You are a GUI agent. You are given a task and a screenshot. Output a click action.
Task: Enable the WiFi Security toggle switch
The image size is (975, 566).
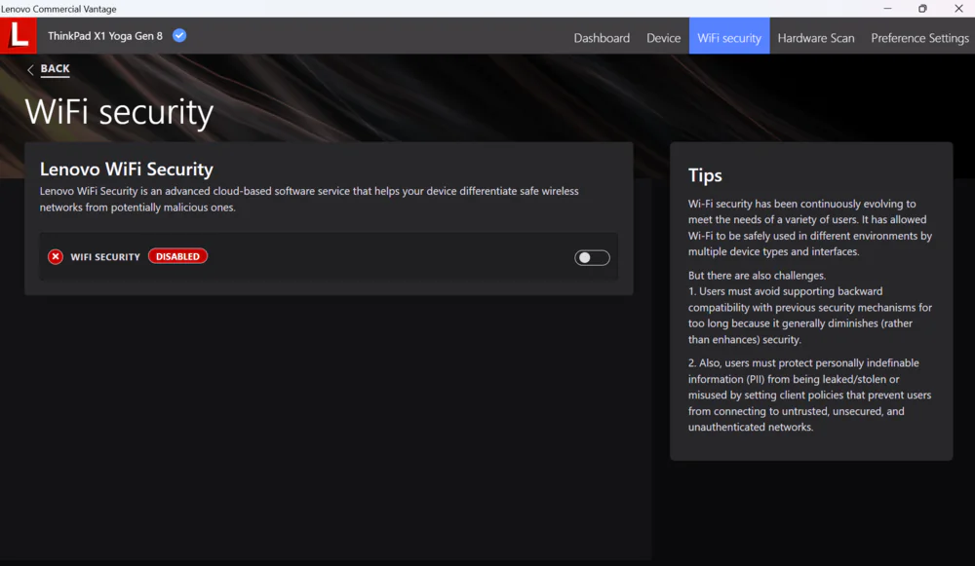coord(592,257)
